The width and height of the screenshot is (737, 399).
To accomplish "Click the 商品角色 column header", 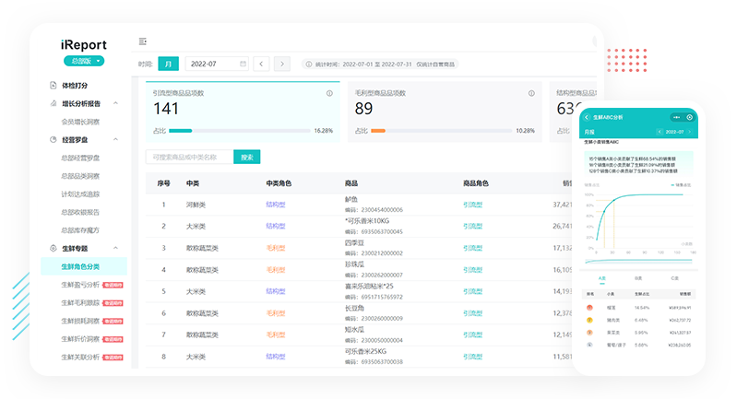I will [x=476, y=183].
